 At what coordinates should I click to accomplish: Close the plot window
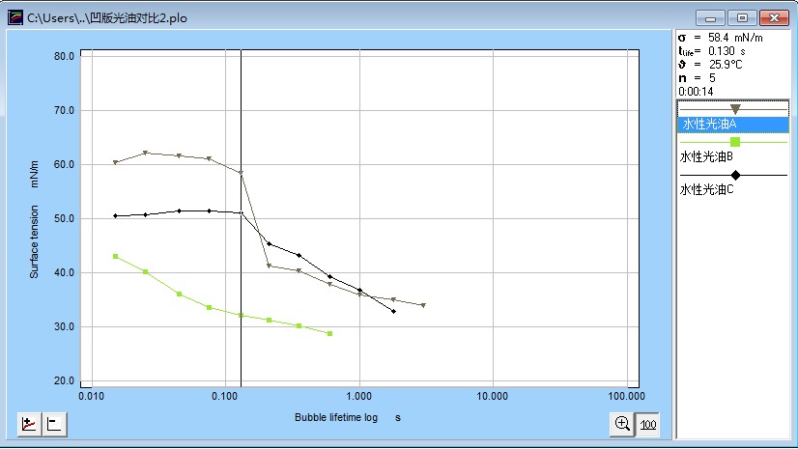tap(776, 17)
